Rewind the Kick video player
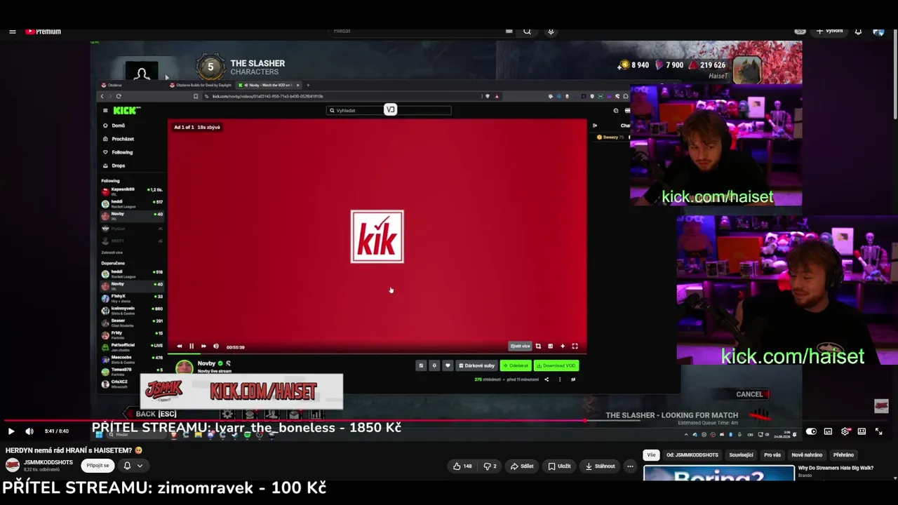 pyautogui.click(x=180, y=346)
